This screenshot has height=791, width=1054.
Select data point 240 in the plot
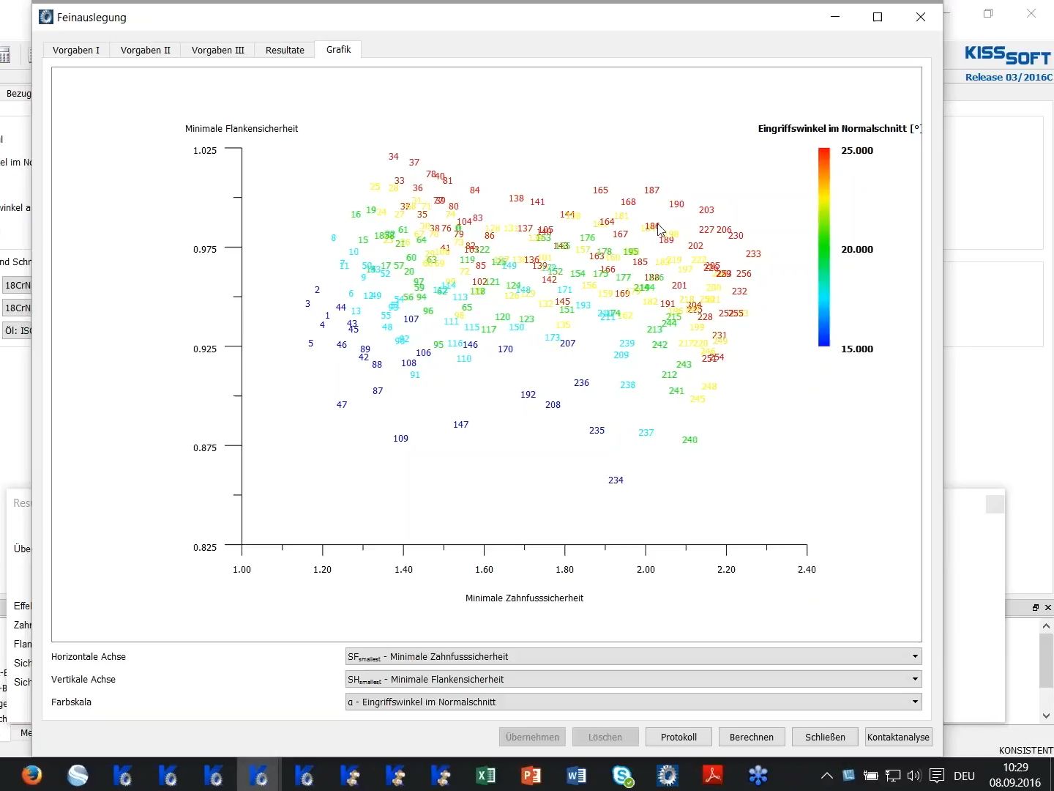point(689,440)
